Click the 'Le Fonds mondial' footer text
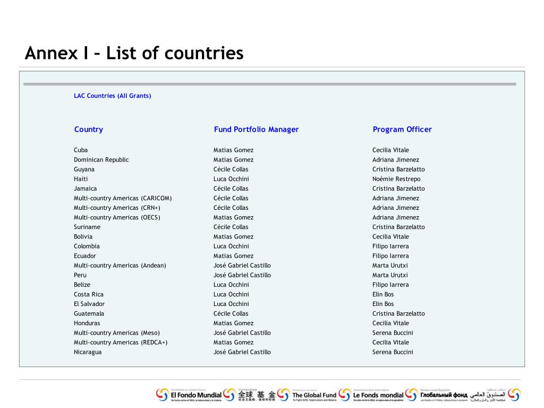 tap(378, 395)
